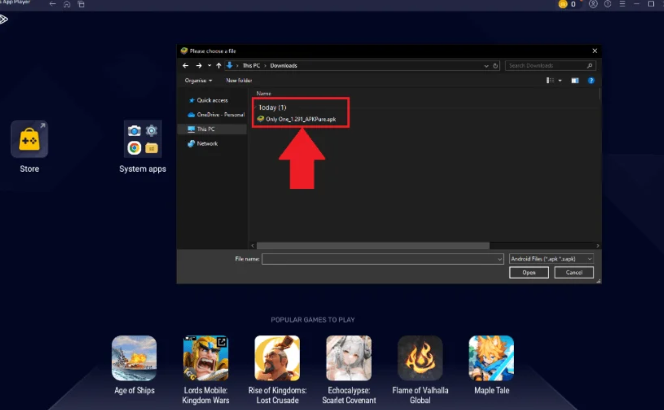This screenshot has height=410, width=664.
Task: Click the horizontal scrollbar in file list
Action: 373,245
